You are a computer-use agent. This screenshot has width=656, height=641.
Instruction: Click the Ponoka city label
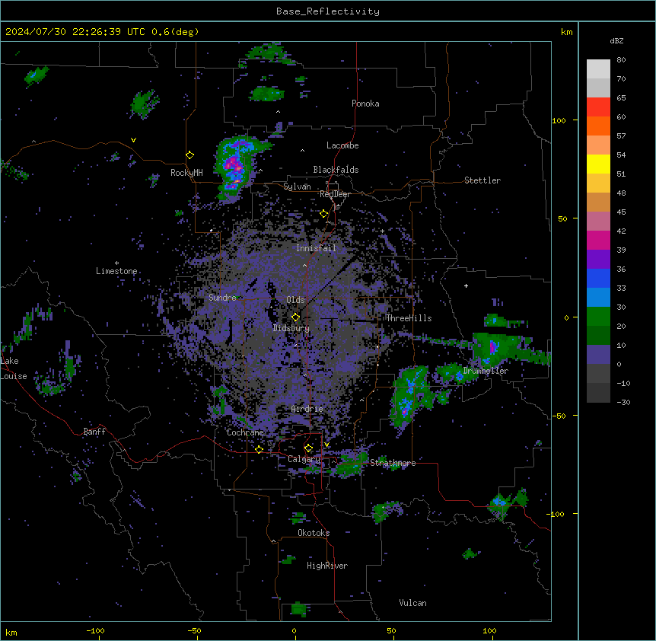[x=365, y=104]
